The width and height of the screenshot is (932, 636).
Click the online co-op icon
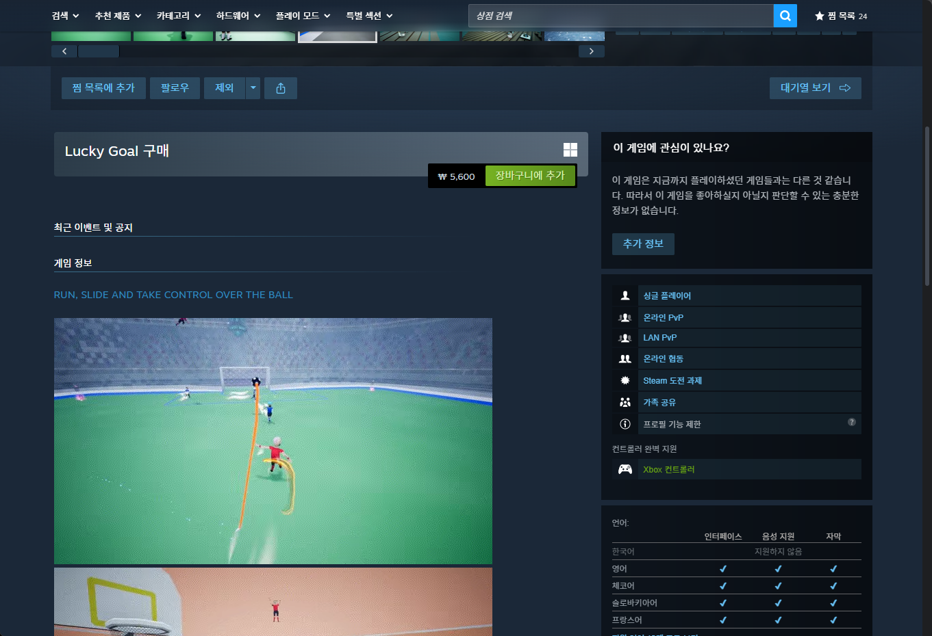(625, 358)
